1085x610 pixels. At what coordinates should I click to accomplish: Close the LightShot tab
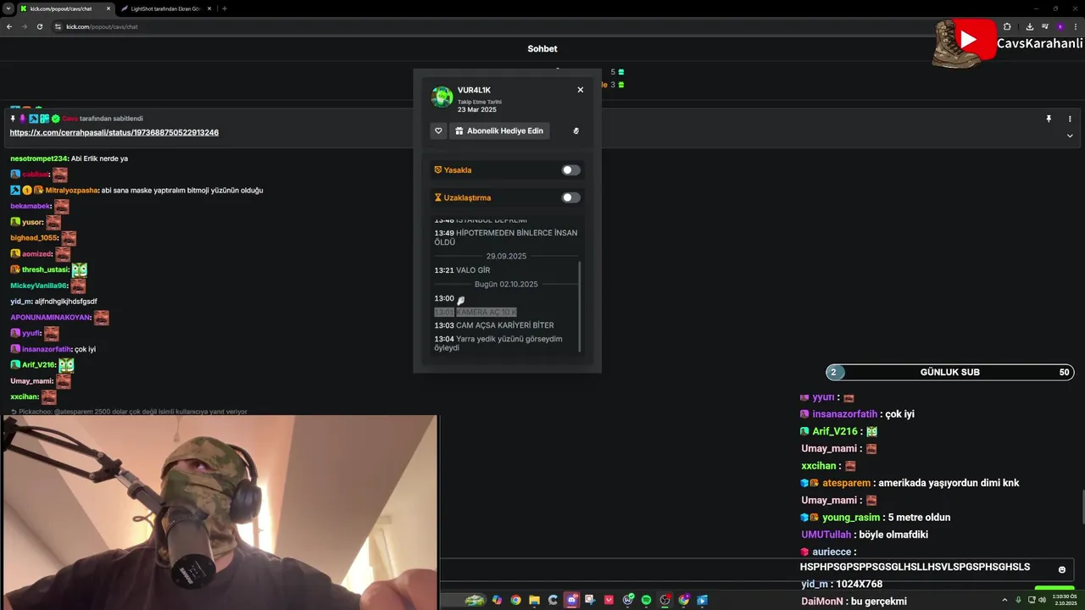[x=209, y=8]
